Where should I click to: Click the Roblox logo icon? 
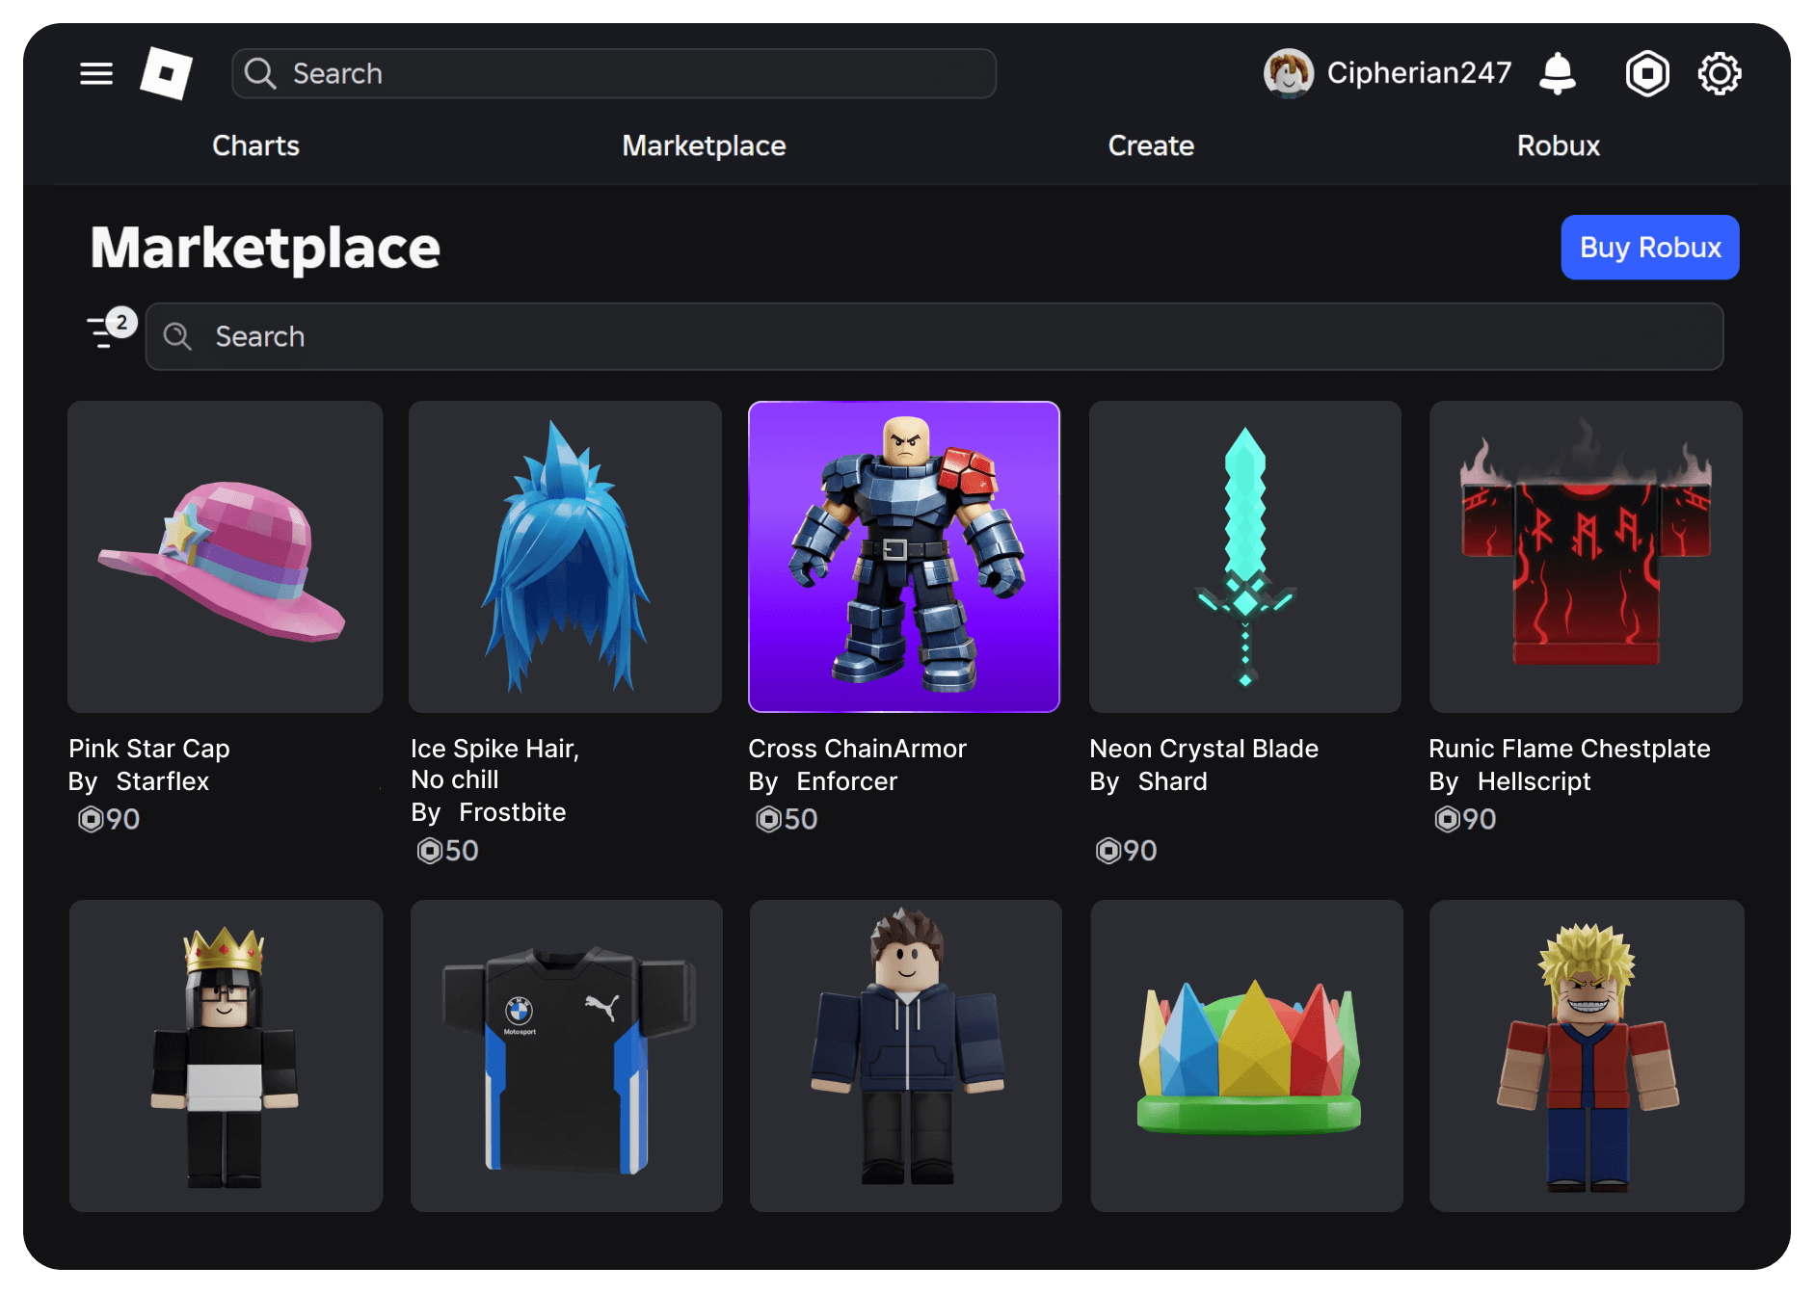pyautogui.click(x=166, y=73)
